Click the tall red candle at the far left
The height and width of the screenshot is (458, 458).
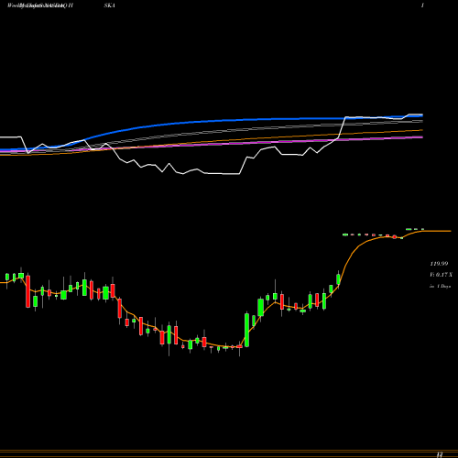tap(28, 291)
